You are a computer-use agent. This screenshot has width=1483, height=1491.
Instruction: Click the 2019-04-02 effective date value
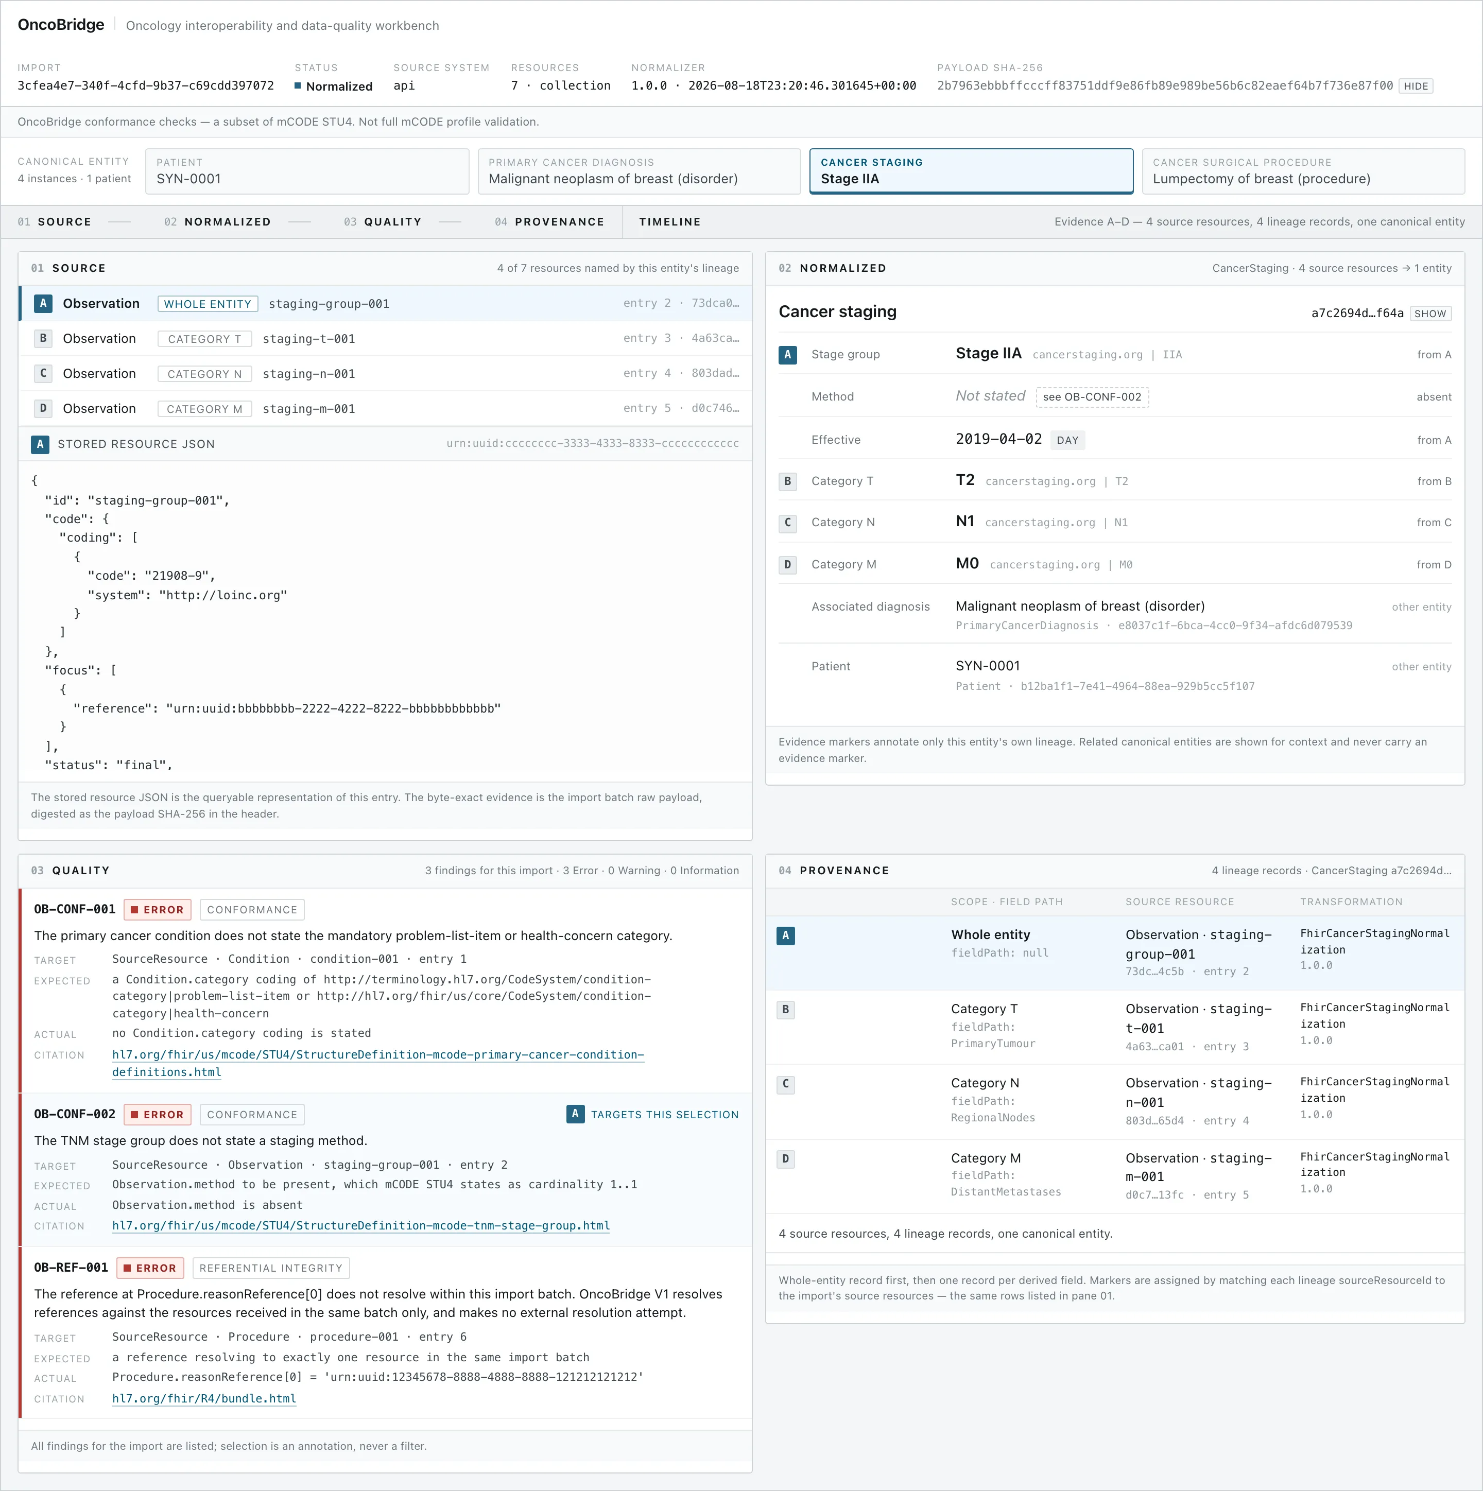(999, 439)
